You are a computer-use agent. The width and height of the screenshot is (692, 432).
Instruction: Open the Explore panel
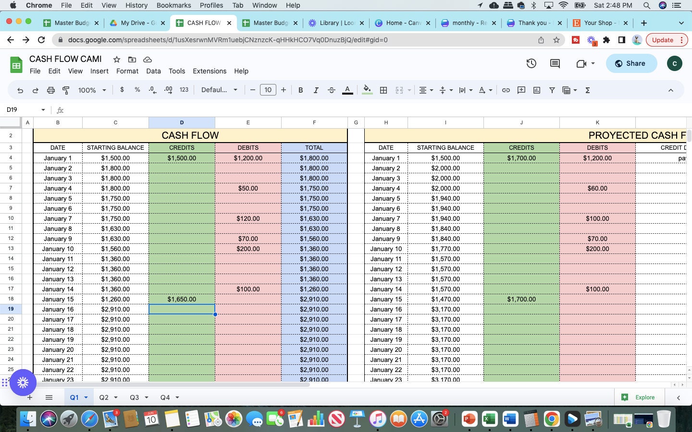click(639, 397)
